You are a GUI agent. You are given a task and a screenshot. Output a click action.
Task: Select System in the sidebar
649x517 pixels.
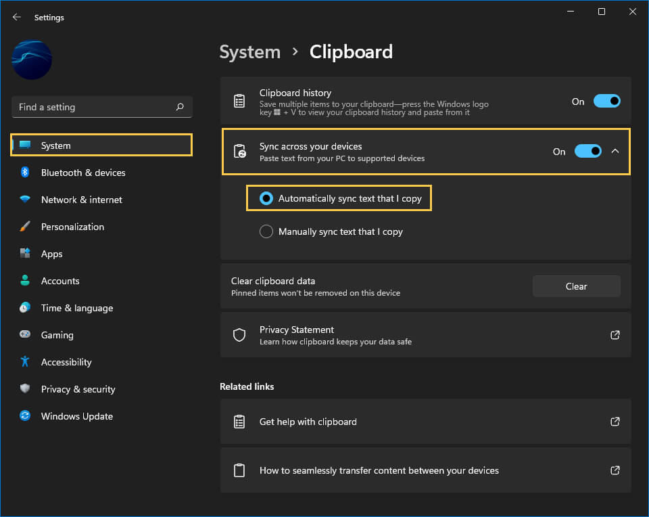point(102,145)
